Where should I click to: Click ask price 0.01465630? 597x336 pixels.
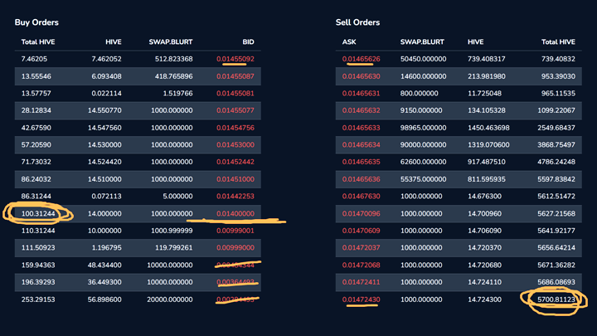coord(361,76)
